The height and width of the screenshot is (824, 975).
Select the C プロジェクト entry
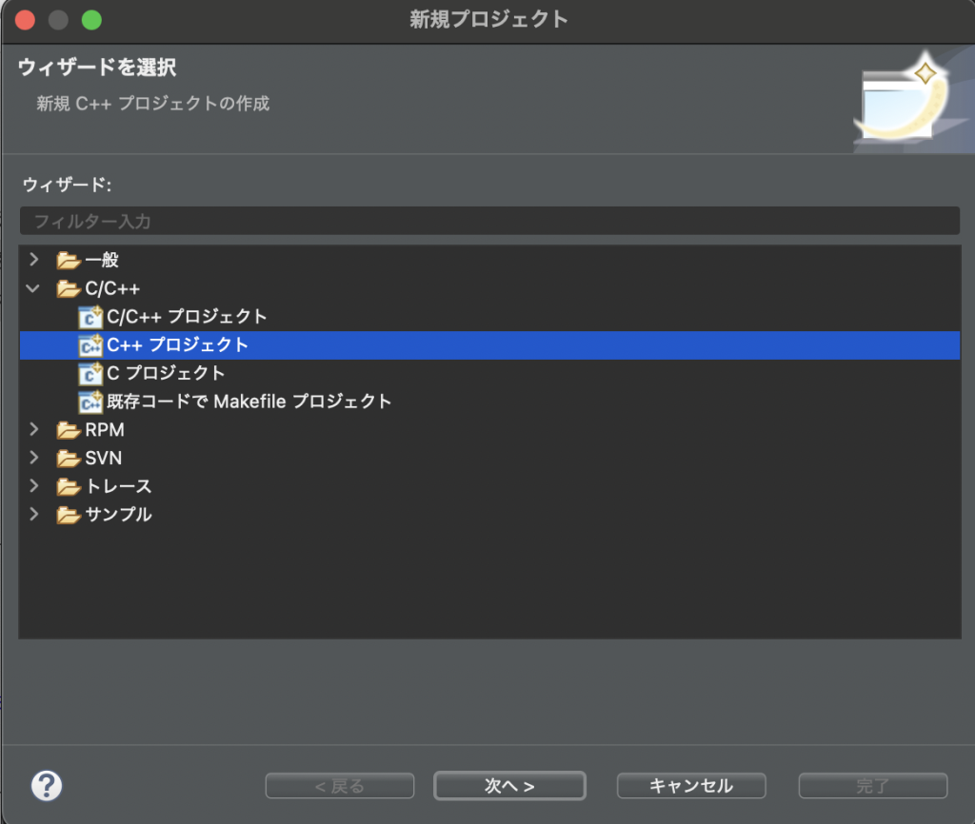[x=166, y=373]
